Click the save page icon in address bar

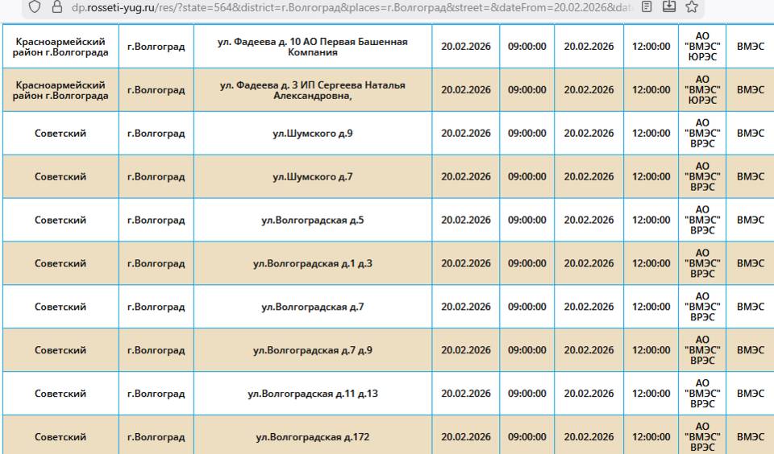click(669, 7)
